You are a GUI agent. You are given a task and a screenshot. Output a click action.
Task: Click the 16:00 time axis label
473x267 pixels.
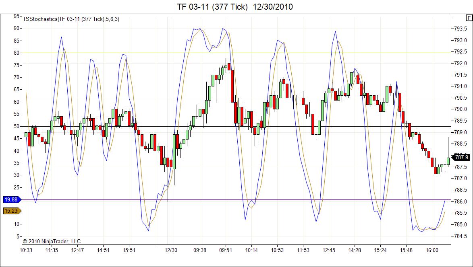point(432,251)
